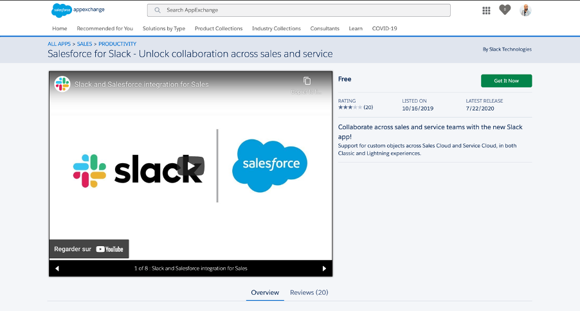
Task: Open Industry Collections menu
Action: click(x=276, y=28)
